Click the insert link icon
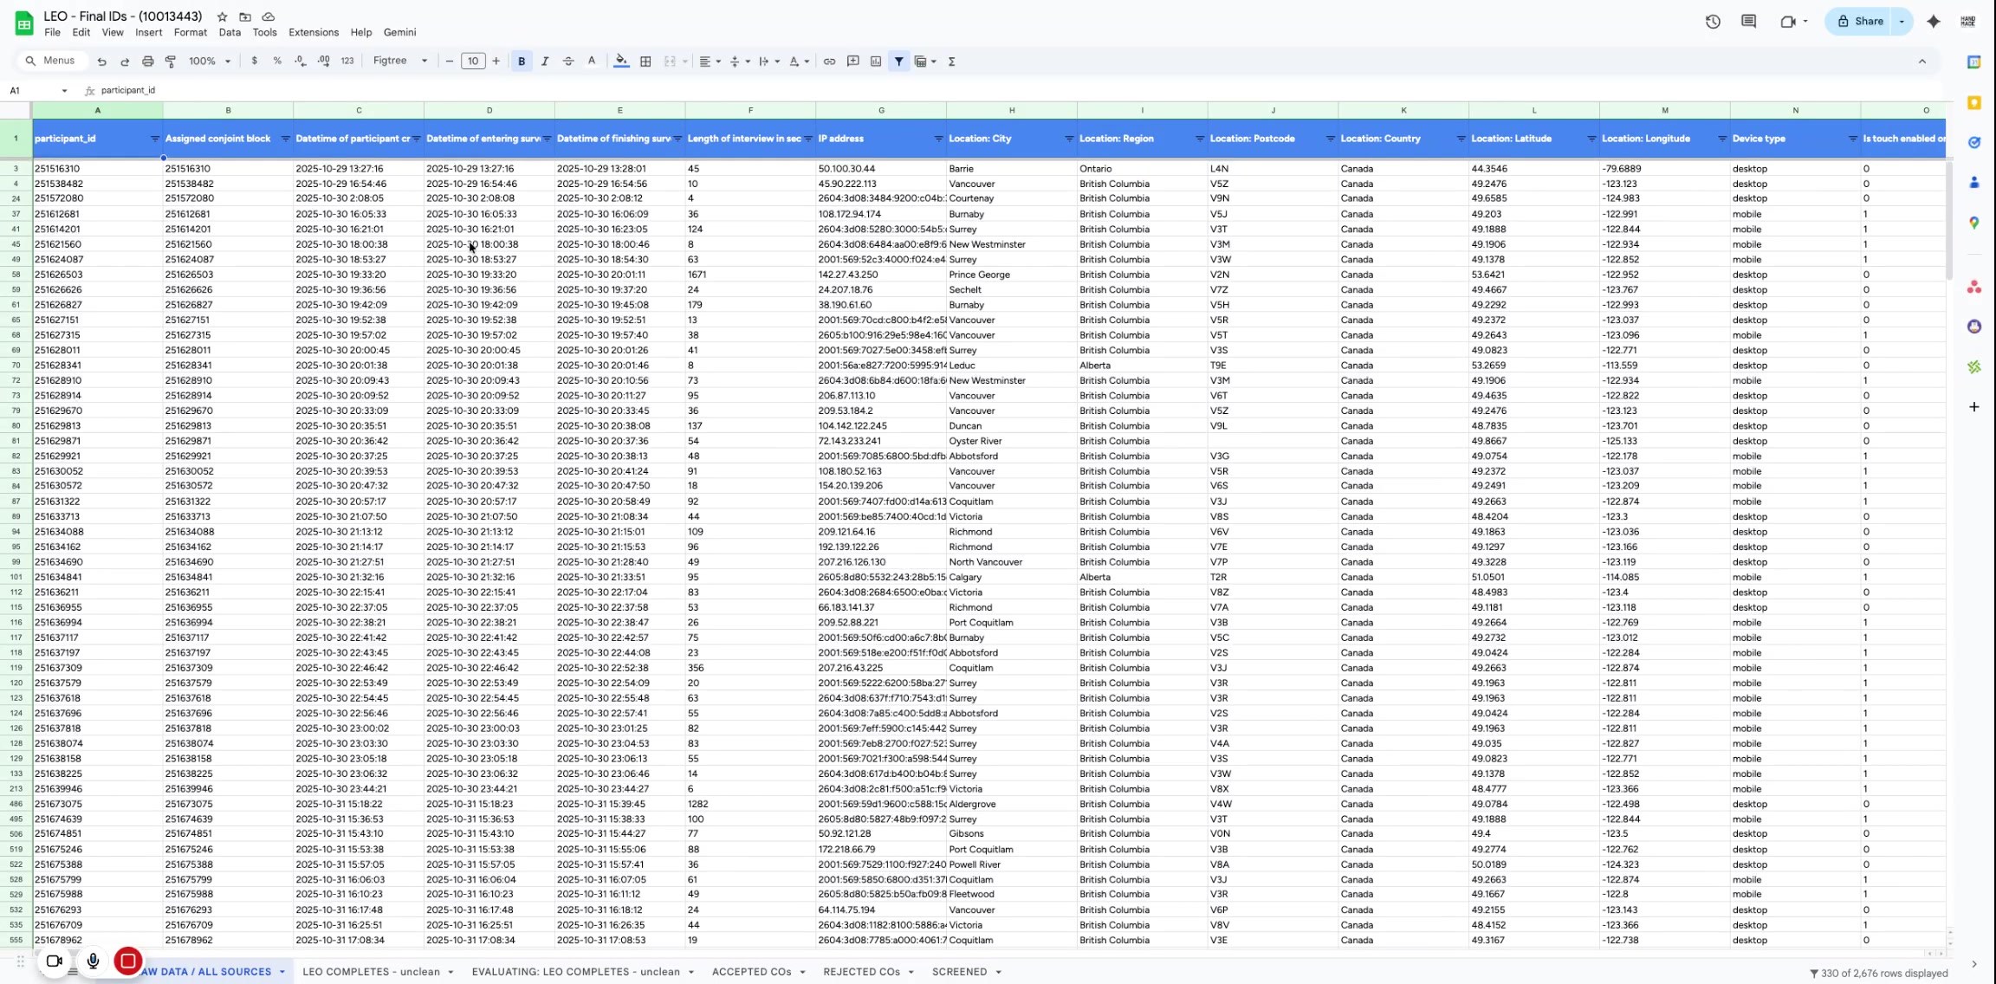Viewport: 1996px width, 984px height. click(x=829, y=61)
